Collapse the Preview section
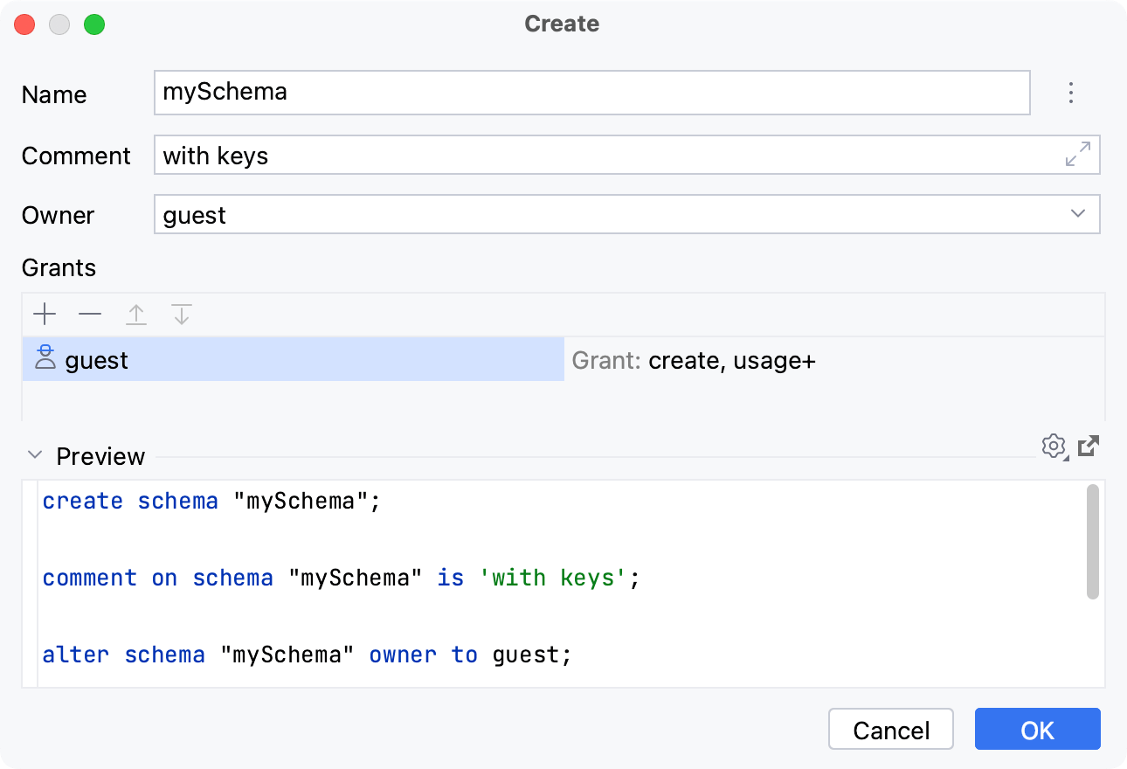 35,455
